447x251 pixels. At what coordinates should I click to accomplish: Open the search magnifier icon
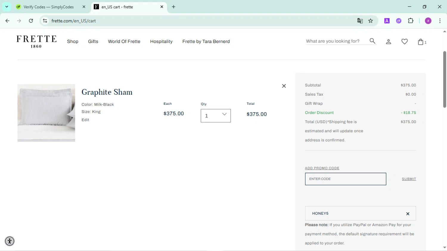(x=372, y=41)
